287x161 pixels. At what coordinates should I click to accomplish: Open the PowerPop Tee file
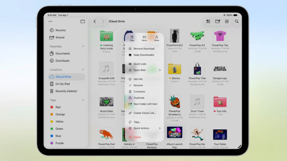pyautogui.click(x=220, y=36)
